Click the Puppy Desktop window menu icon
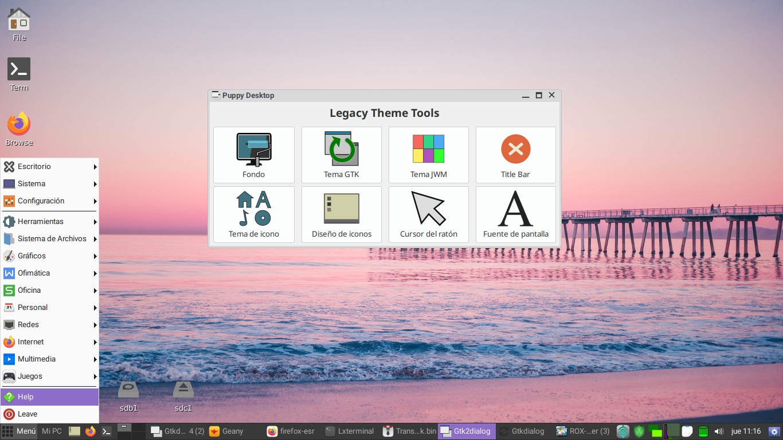 [x=216, y=95]
